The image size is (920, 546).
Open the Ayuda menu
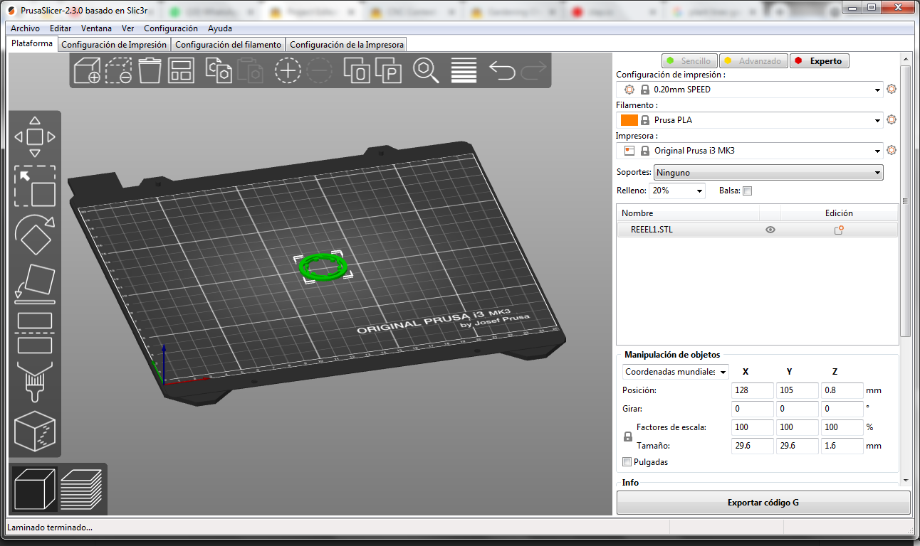(220, 28)
